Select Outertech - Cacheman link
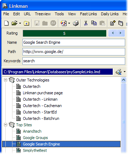This screenshot has height=154, width=128. point(42,106)
